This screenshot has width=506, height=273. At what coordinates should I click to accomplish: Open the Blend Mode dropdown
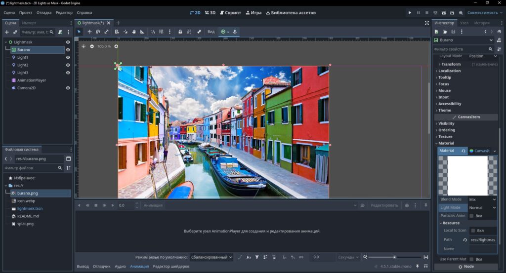tap(482, 199)
